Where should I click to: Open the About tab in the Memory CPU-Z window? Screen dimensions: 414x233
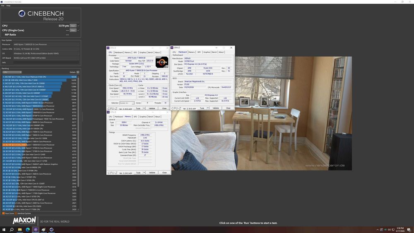coord(158,117)
